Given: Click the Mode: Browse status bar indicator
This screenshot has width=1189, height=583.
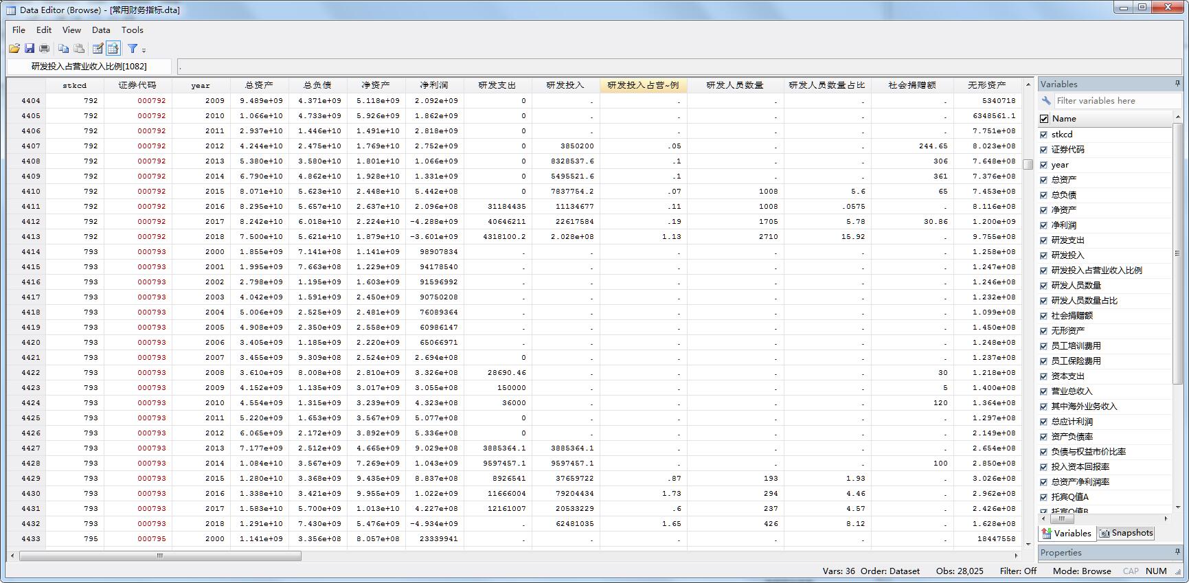Looking at the screenshot, I should click(x=1082, y=571).
